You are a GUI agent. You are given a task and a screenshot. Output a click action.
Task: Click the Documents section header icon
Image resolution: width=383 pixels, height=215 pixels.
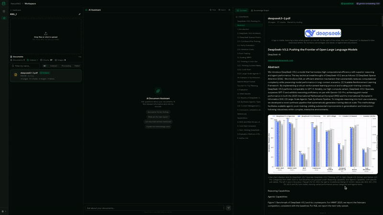click(11, 56)
